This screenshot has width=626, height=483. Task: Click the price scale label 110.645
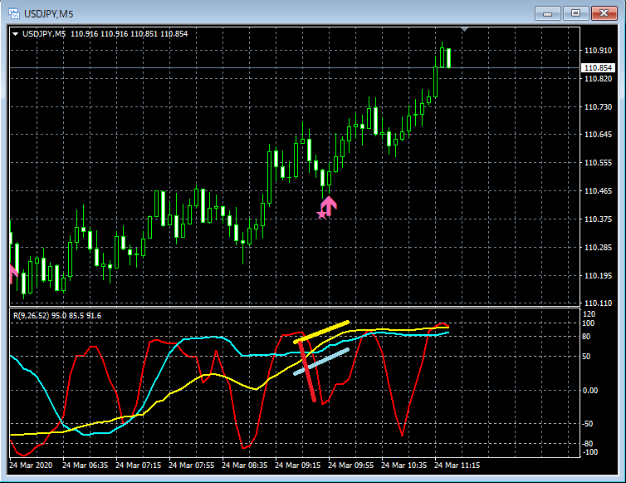coord(598,135)
